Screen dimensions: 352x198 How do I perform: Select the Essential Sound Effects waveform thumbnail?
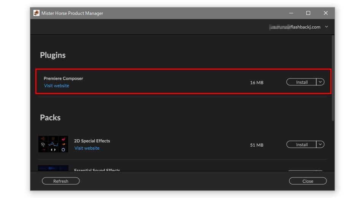[x=53, y=168]
